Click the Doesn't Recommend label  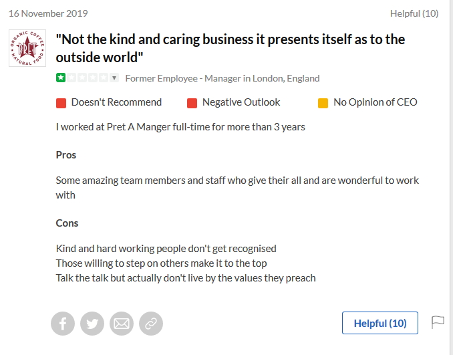(x=116, y=102)
